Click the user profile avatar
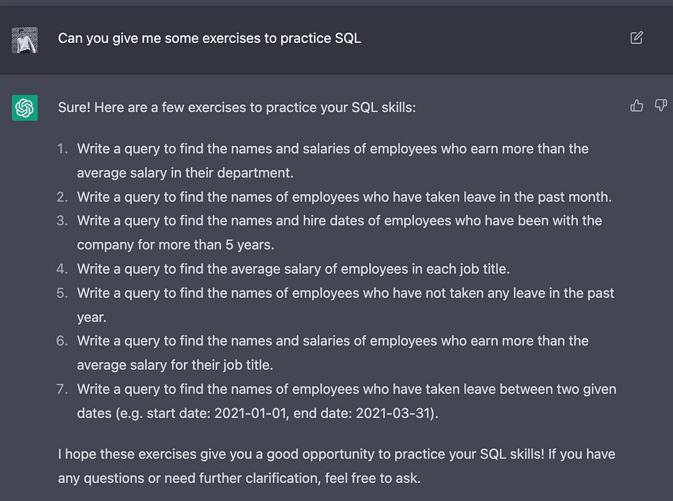The image size is (673, 501). 25,40
